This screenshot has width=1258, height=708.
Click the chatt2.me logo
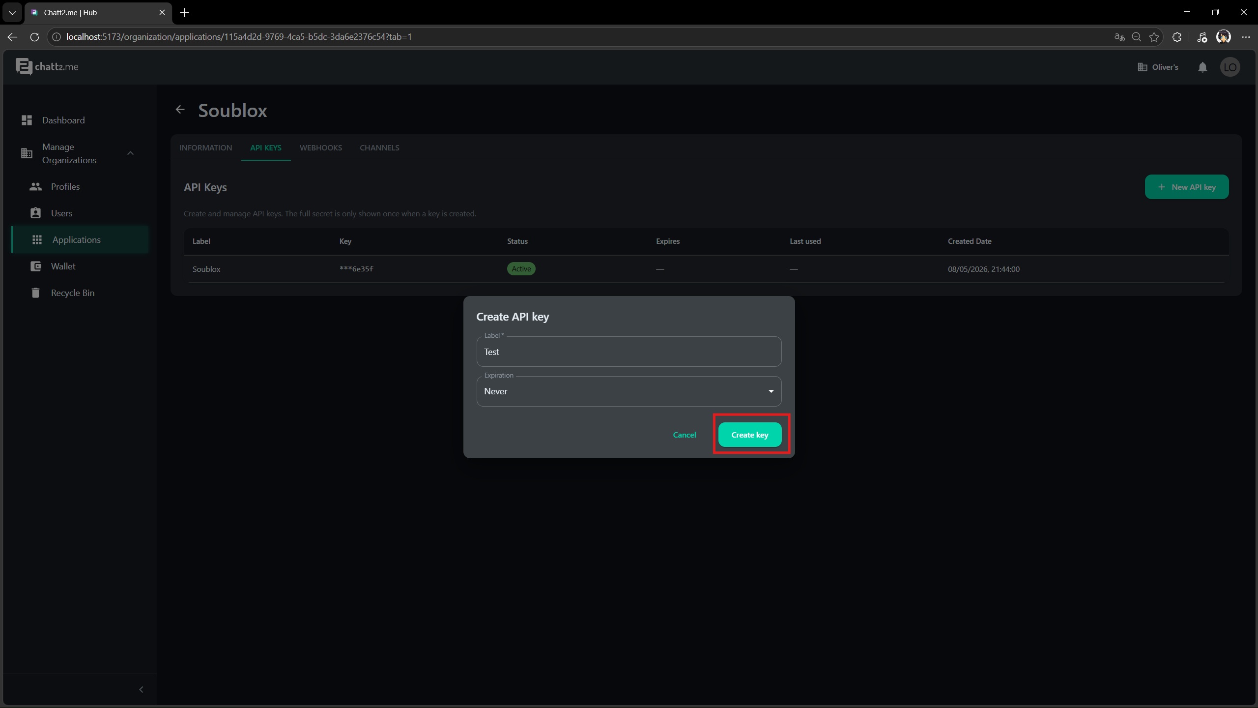coord(47,66)
